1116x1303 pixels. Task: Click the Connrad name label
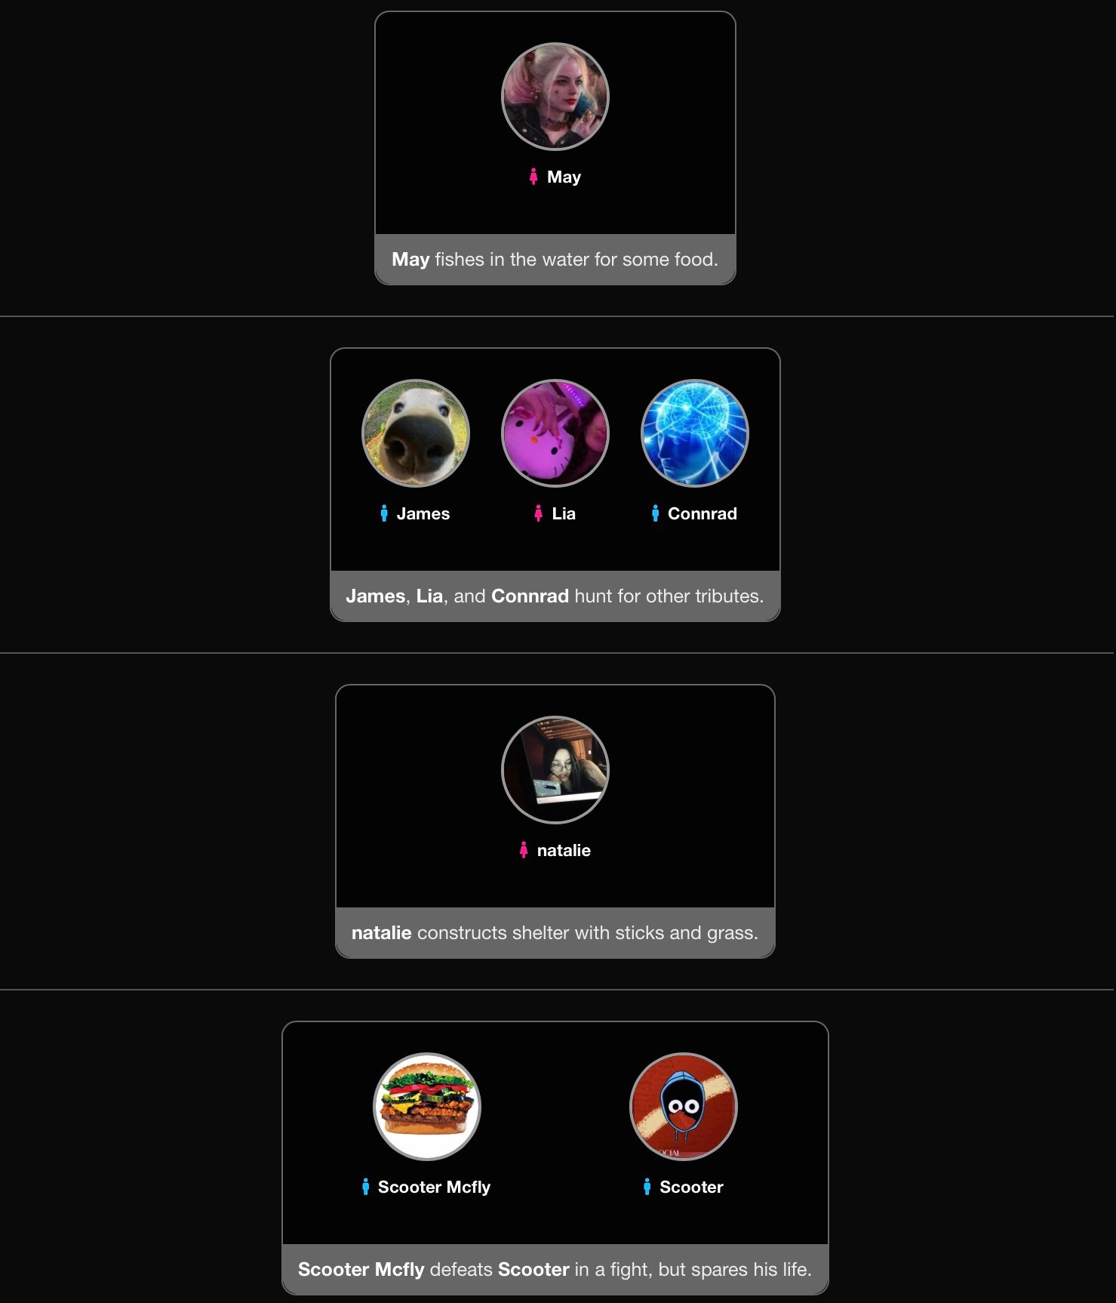click(x=702, y=513)
